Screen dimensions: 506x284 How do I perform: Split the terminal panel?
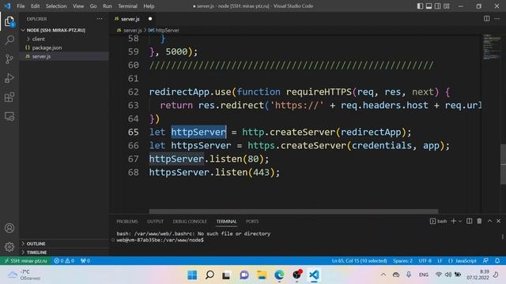(x=469, y=221)
